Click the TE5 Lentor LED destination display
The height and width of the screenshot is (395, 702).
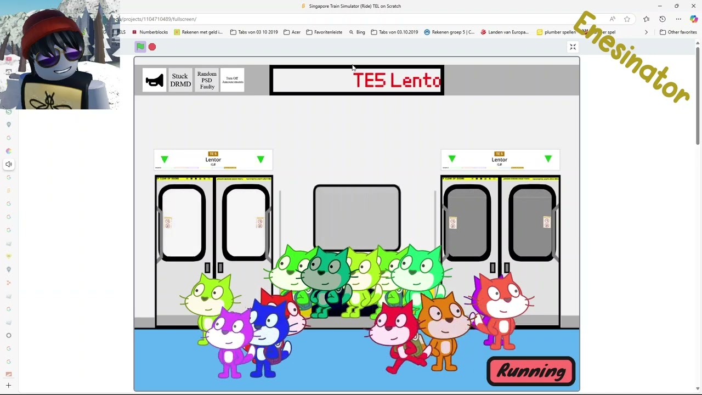(x=356, y=80)
